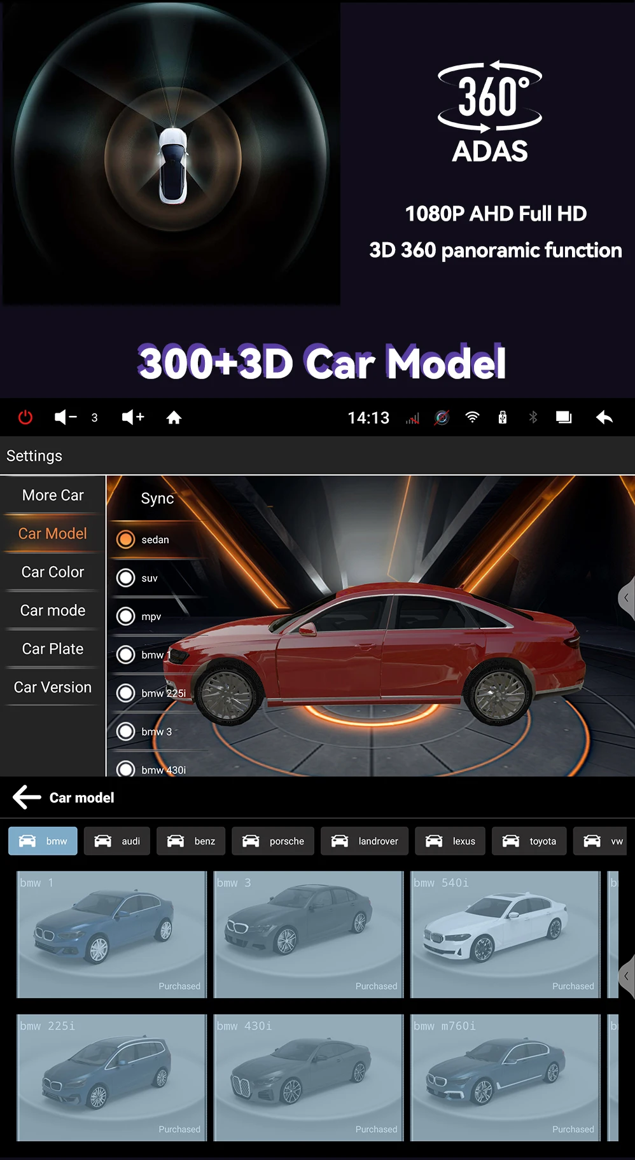
Task: Click the Settings title
Action: click(x=34, y=456)
